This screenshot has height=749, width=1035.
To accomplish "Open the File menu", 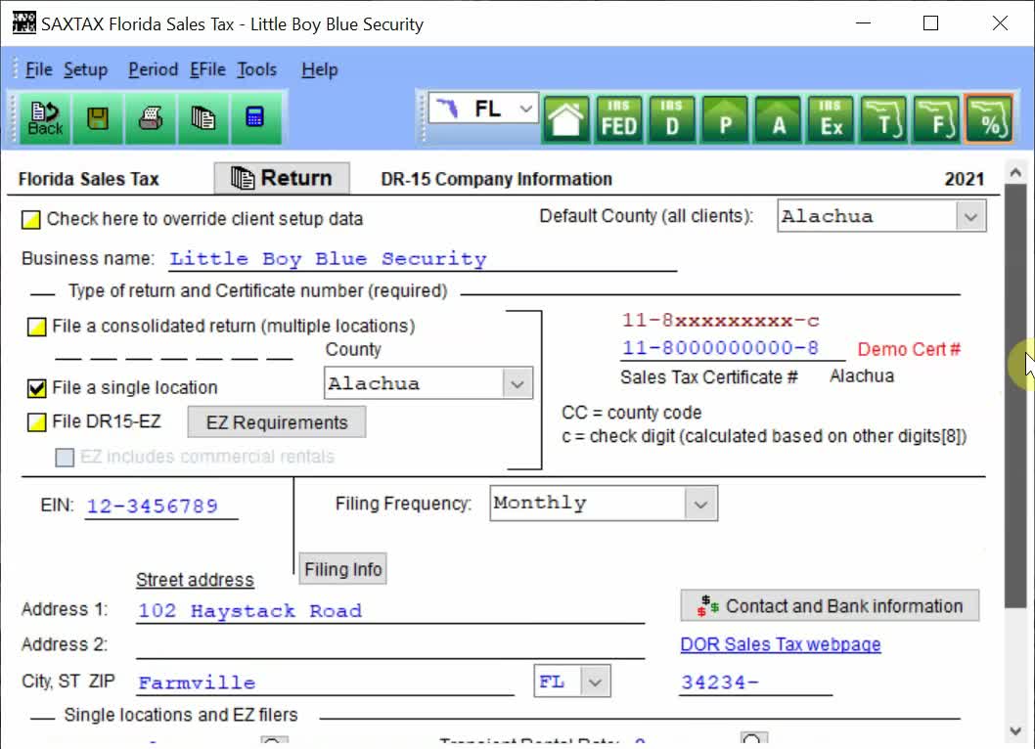I will click(x=39, y=69).
